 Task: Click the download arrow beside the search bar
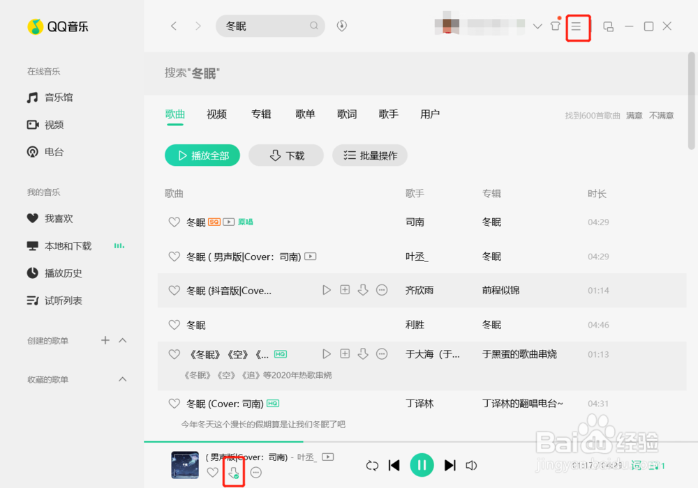click(x=341, y=25)
